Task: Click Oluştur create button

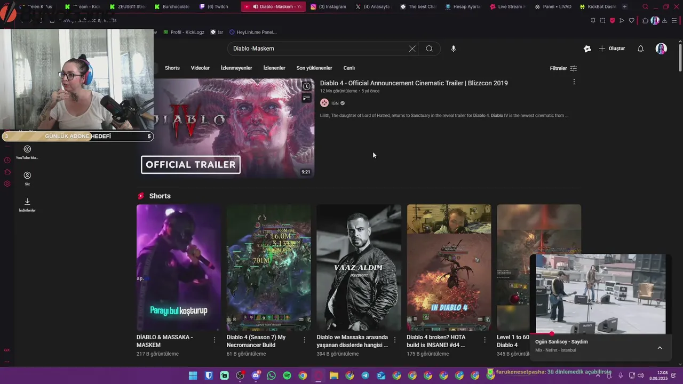Action: point(612,49)
